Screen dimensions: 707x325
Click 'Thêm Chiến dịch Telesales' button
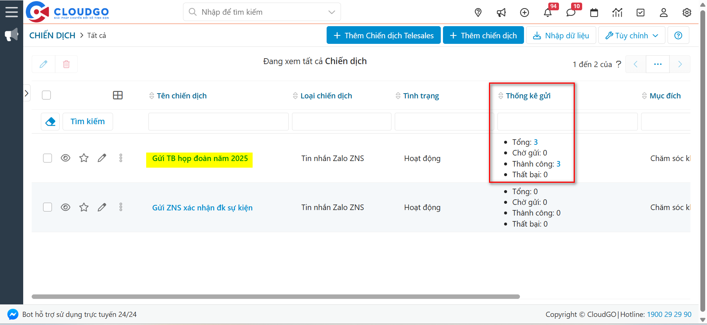point(383,35)
